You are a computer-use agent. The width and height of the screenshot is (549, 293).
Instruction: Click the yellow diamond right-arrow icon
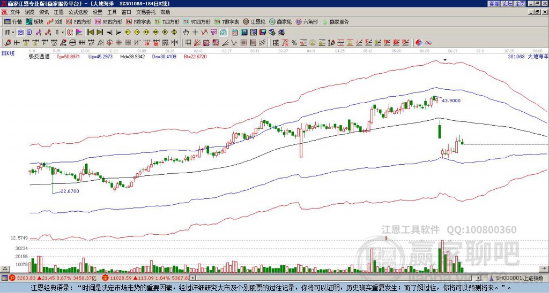click(x=137, y=33)
